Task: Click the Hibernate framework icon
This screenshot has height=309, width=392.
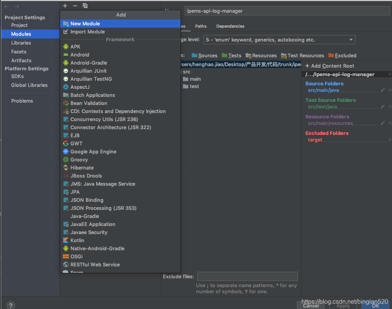Action: pos(66,168)
